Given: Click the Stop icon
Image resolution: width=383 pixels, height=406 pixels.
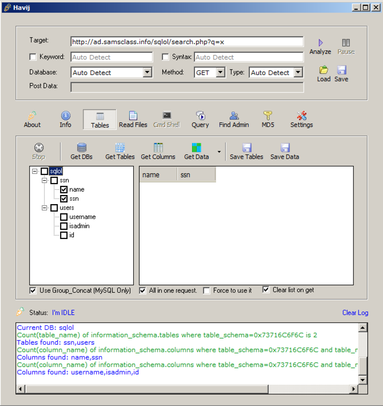Looking at the screenshot, I should 39,148.
